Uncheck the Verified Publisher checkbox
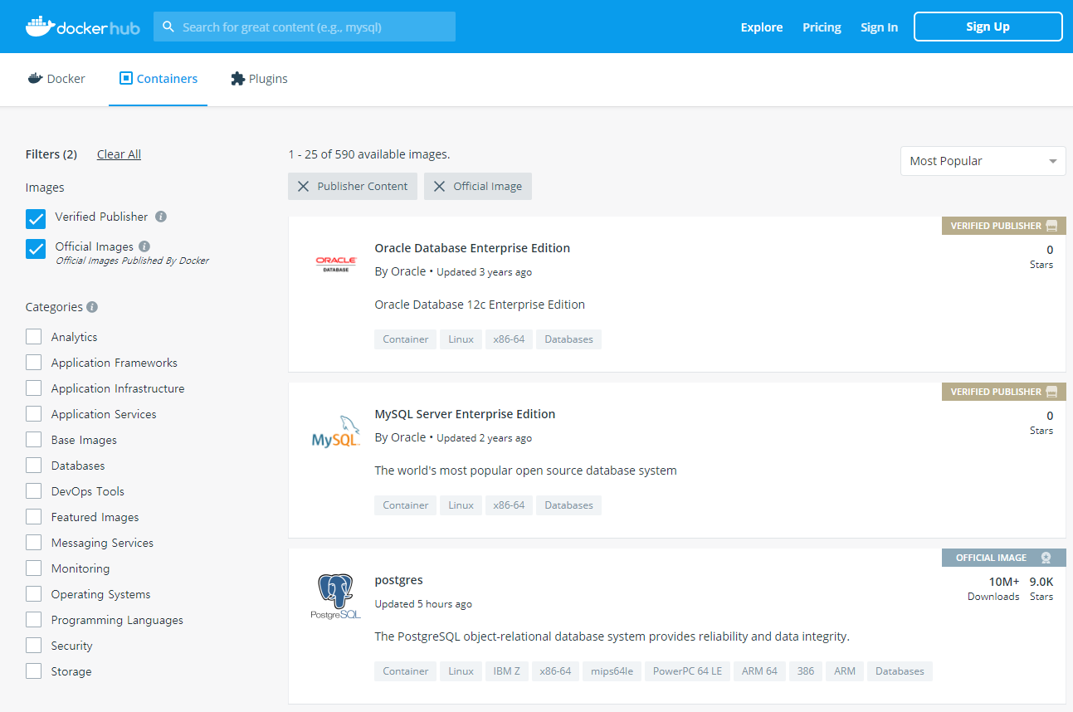The width and height of the screenshot is (1073, 712). coord(36,218)
